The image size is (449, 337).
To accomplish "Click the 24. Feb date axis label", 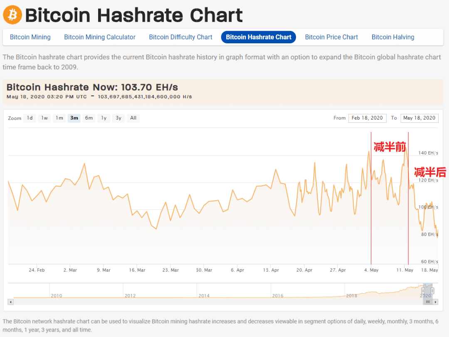I will (x=37, y=270).
